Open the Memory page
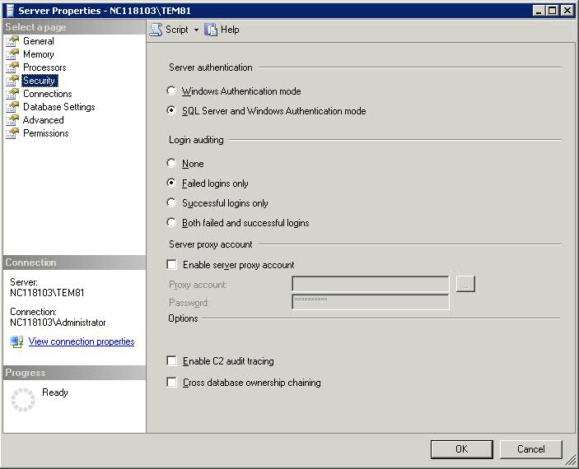 click(38, 54)
